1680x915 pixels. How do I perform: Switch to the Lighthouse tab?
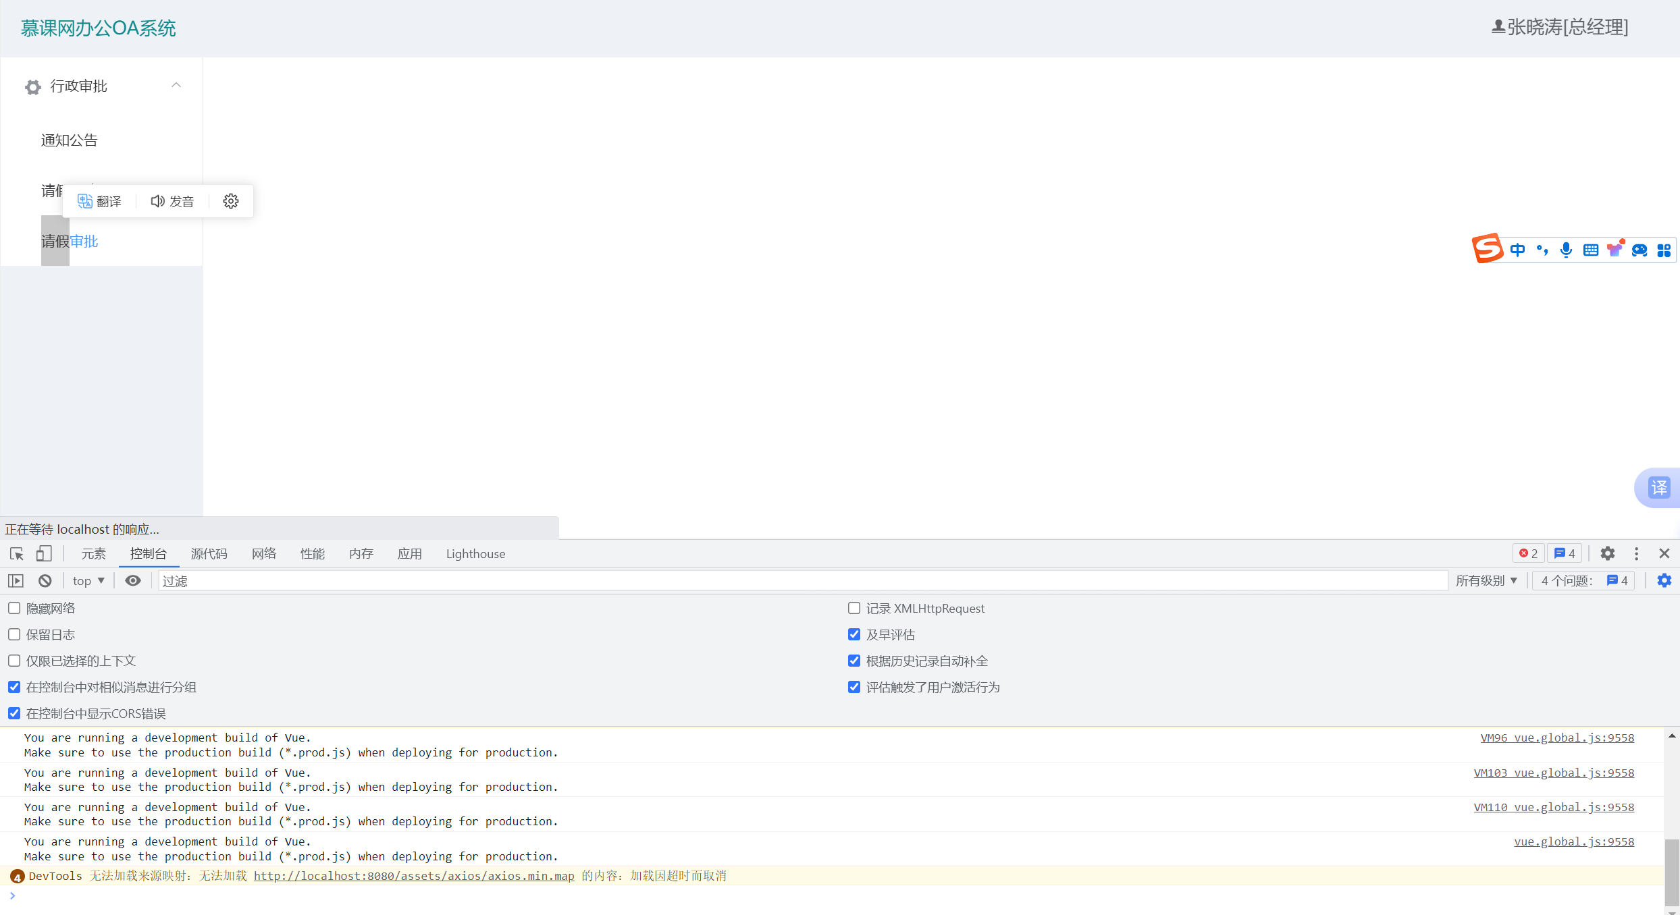[476, 553]
